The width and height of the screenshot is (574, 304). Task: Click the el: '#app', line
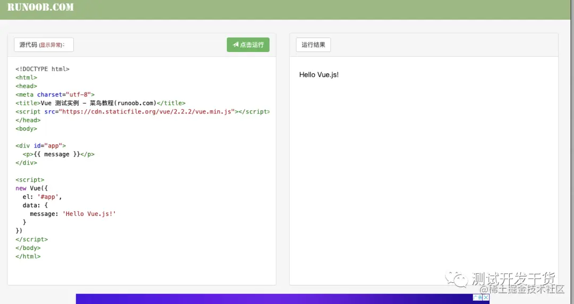(x=42, y=197)
